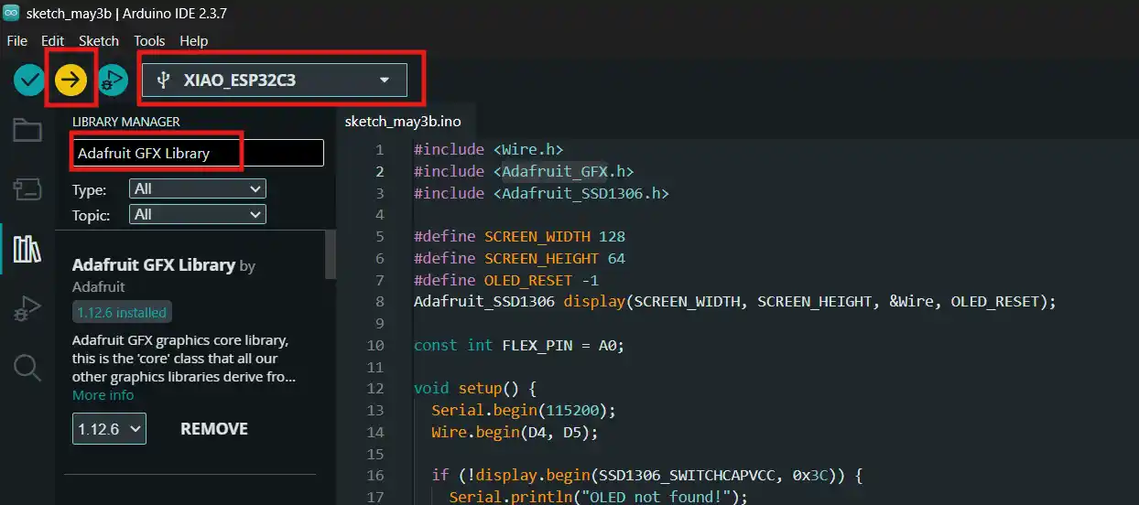Click the library list scrollbar
The image size is (1139, 505).
click(x=331, y=254)
